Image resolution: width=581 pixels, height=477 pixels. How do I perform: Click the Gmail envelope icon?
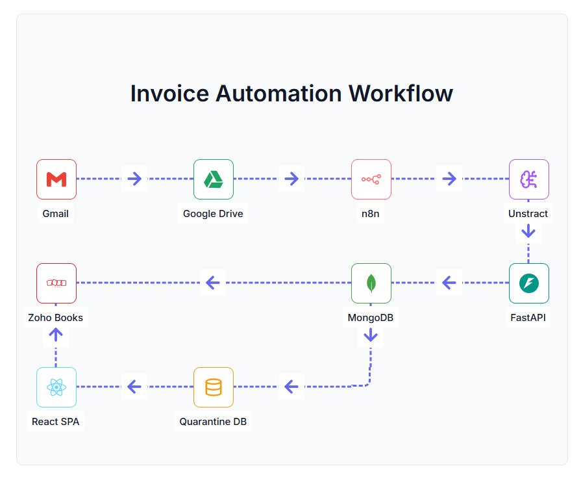pyautogui.click(x=56, y=179)
